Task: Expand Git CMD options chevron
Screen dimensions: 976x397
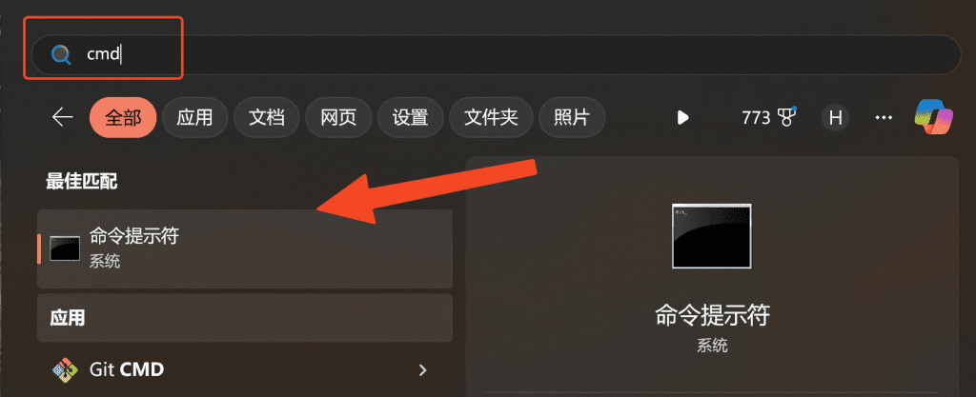Action: coord(422,370)
